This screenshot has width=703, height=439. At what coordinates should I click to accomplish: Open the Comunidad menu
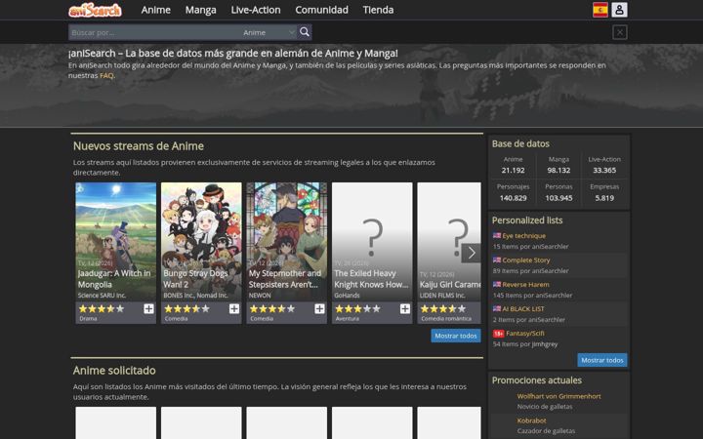tap(321, 10)
